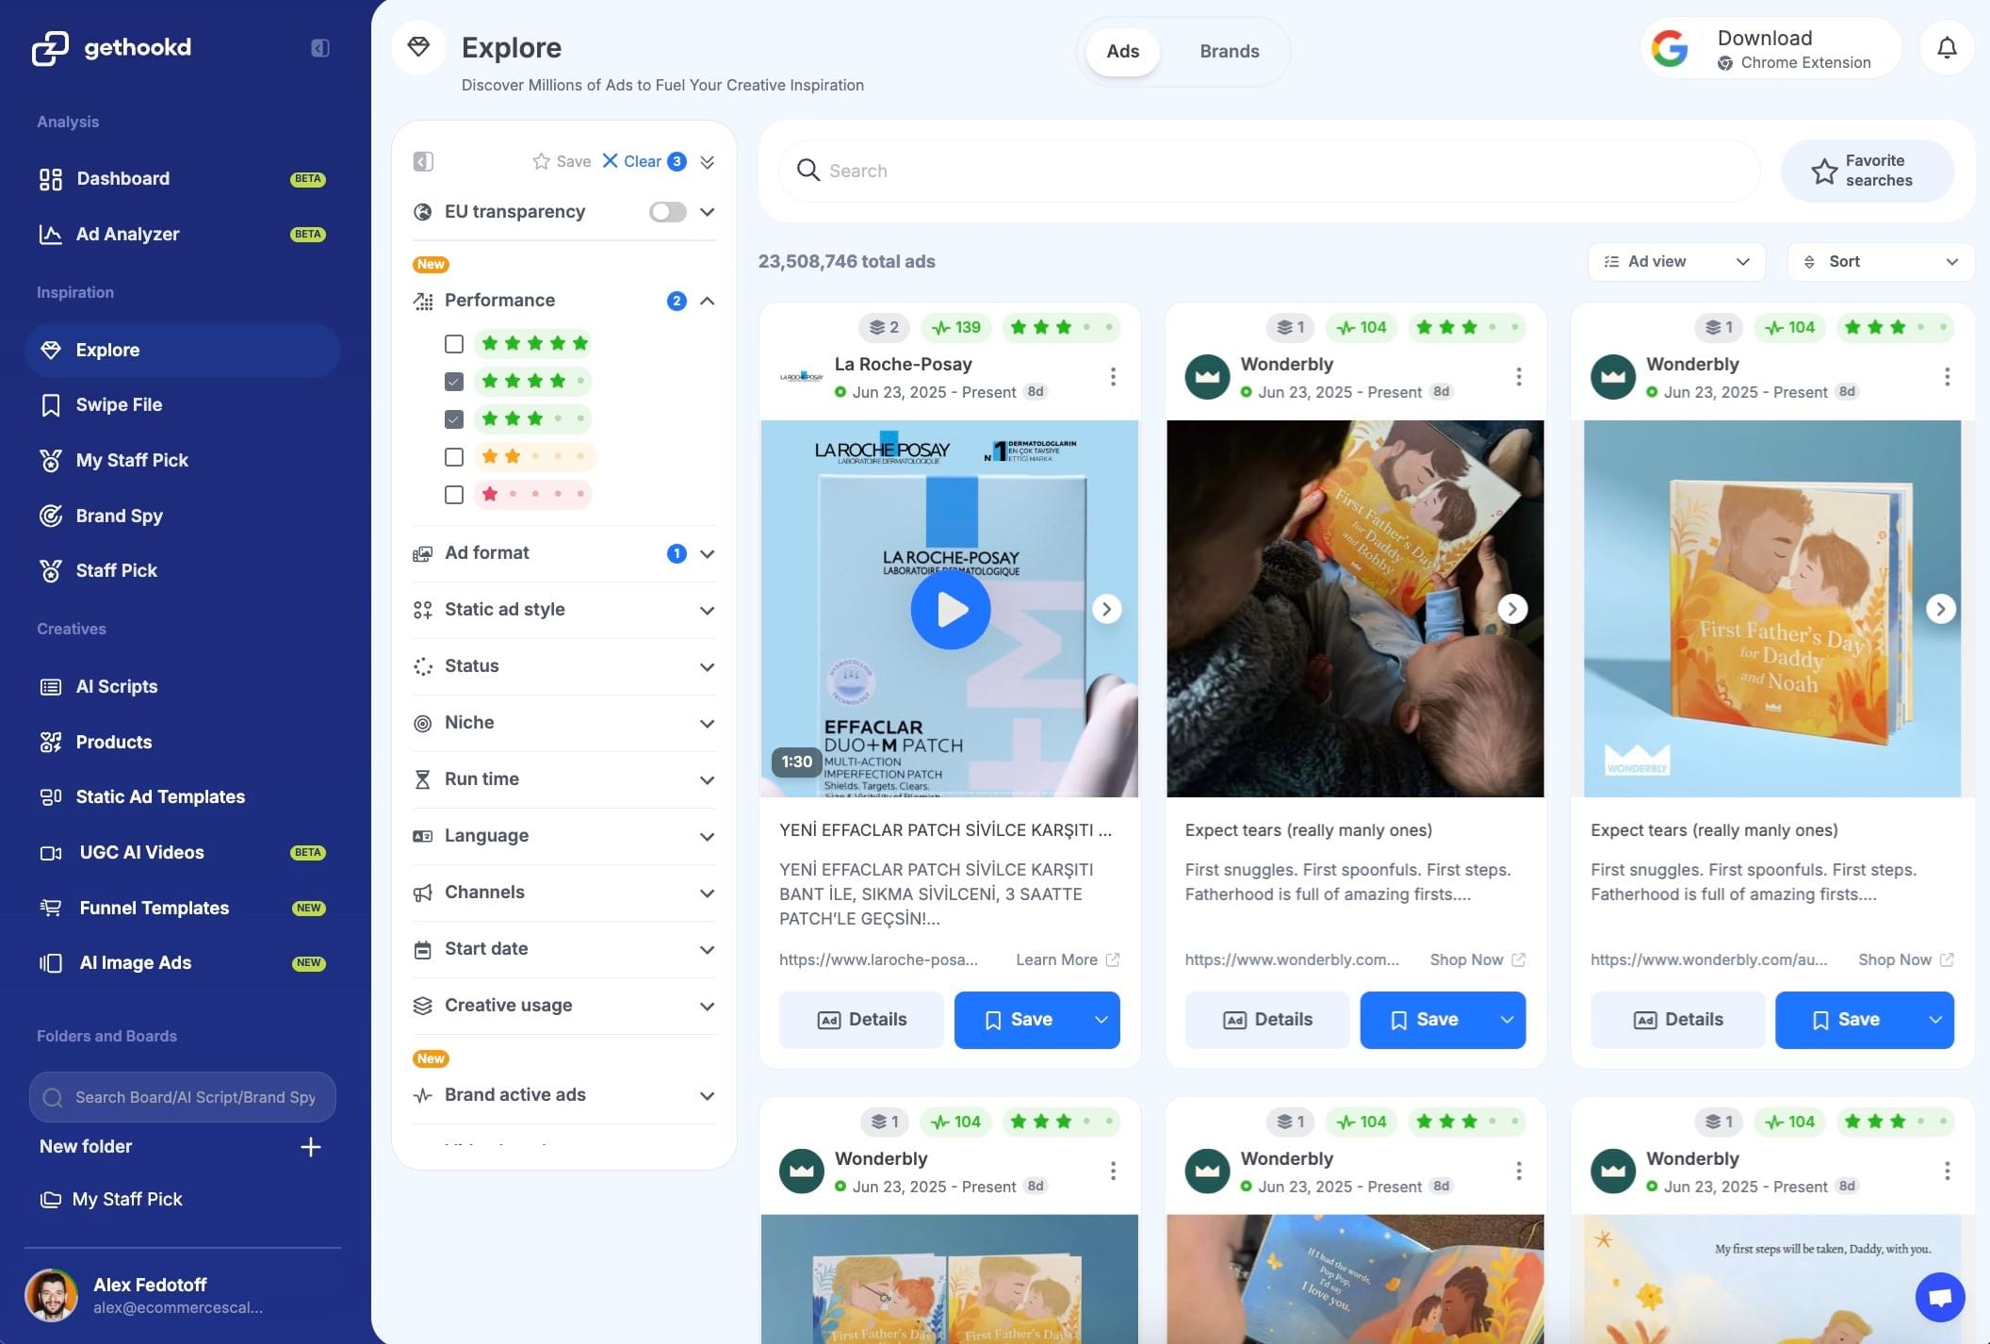Click the ads search input field
The height and width of the screenshot is (1344, 1990).
[1269, 171]
